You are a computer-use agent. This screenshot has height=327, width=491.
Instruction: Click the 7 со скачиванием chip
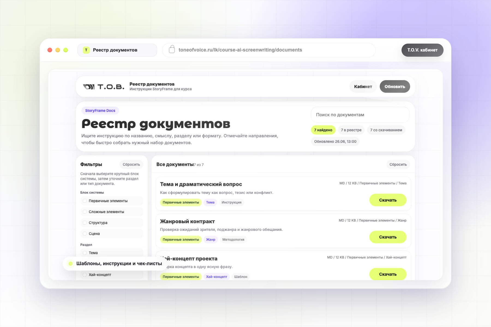(x=386, y=130)
